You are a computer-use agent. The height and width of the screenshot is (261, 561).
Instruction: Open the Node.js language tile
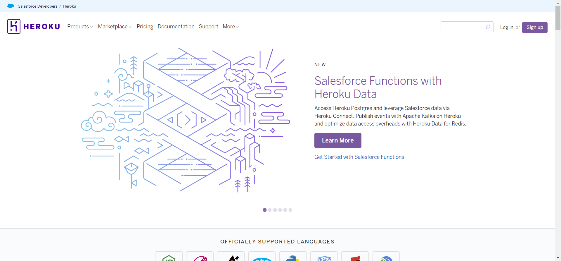point(169,257)
